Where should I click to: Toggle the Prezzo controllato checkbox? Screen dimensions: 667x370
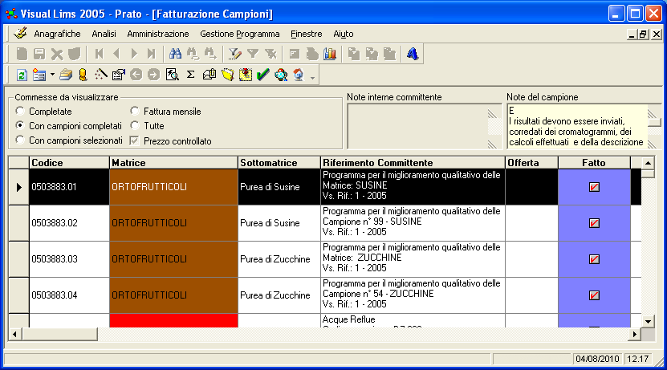coord(134,140)
